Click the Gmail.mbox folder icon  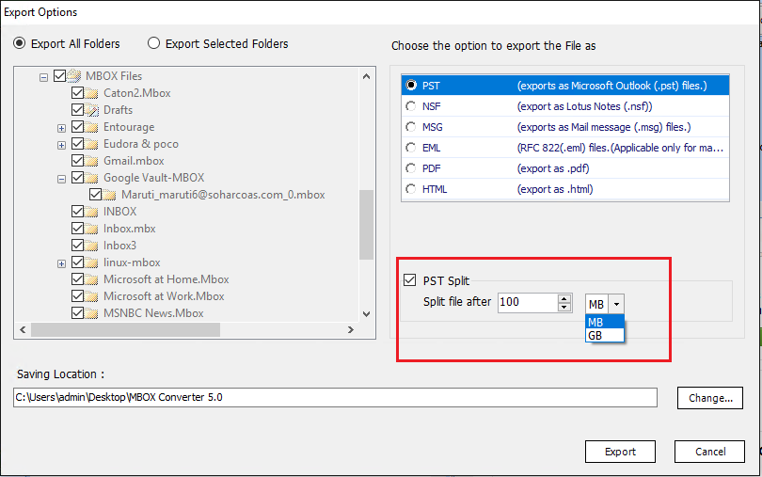coord(91,161)
